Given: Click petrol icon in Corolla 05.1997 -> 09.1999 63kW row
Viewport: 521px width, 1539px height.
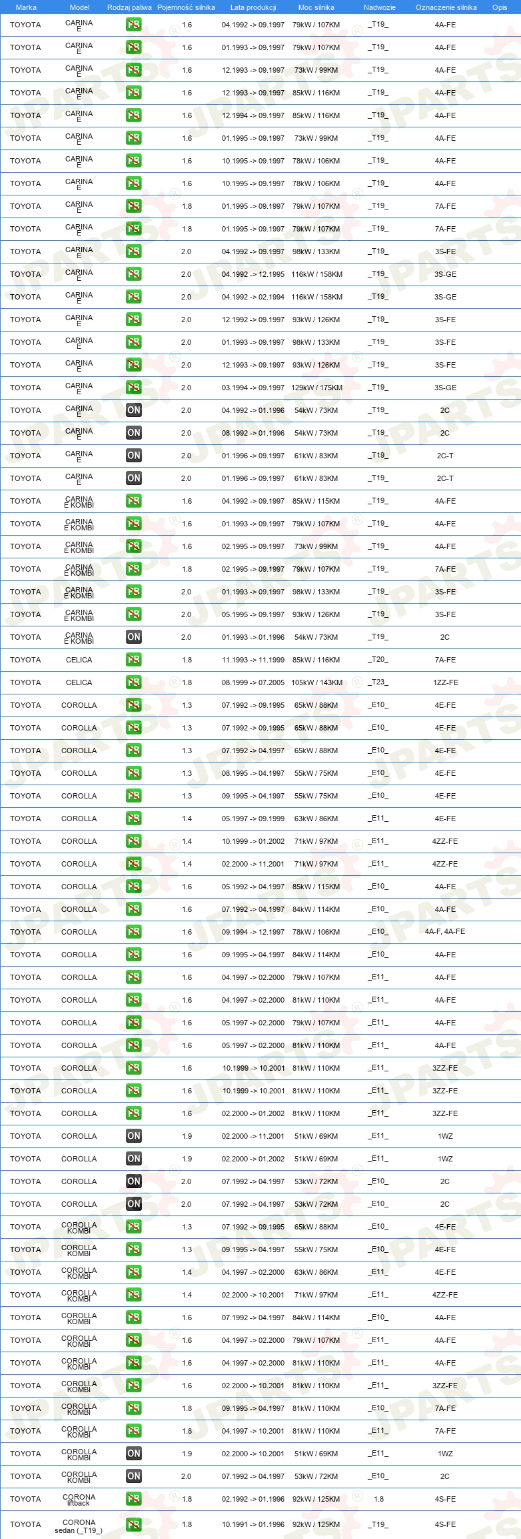Looking at the screenshot, I should [x=133, y=819].
